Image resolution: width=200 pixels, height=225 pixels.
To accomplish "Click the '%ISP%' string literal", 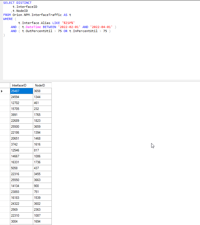I will click(x=68, y=23).
